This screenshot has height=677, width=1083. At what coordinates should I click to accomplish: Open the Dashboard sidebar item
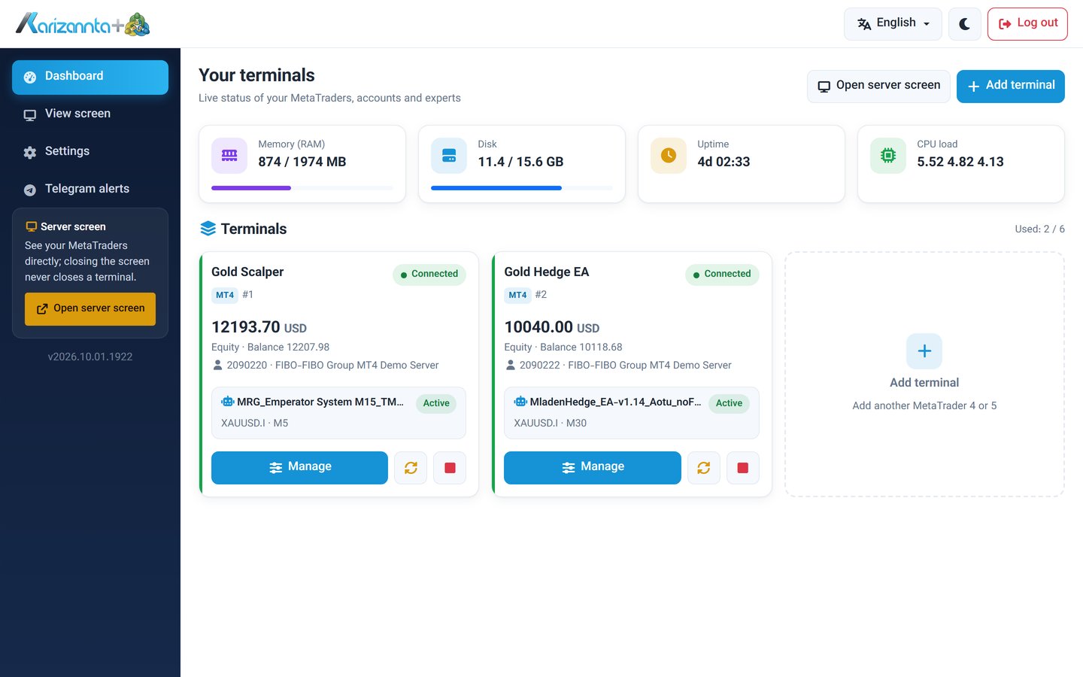point(90,77)
